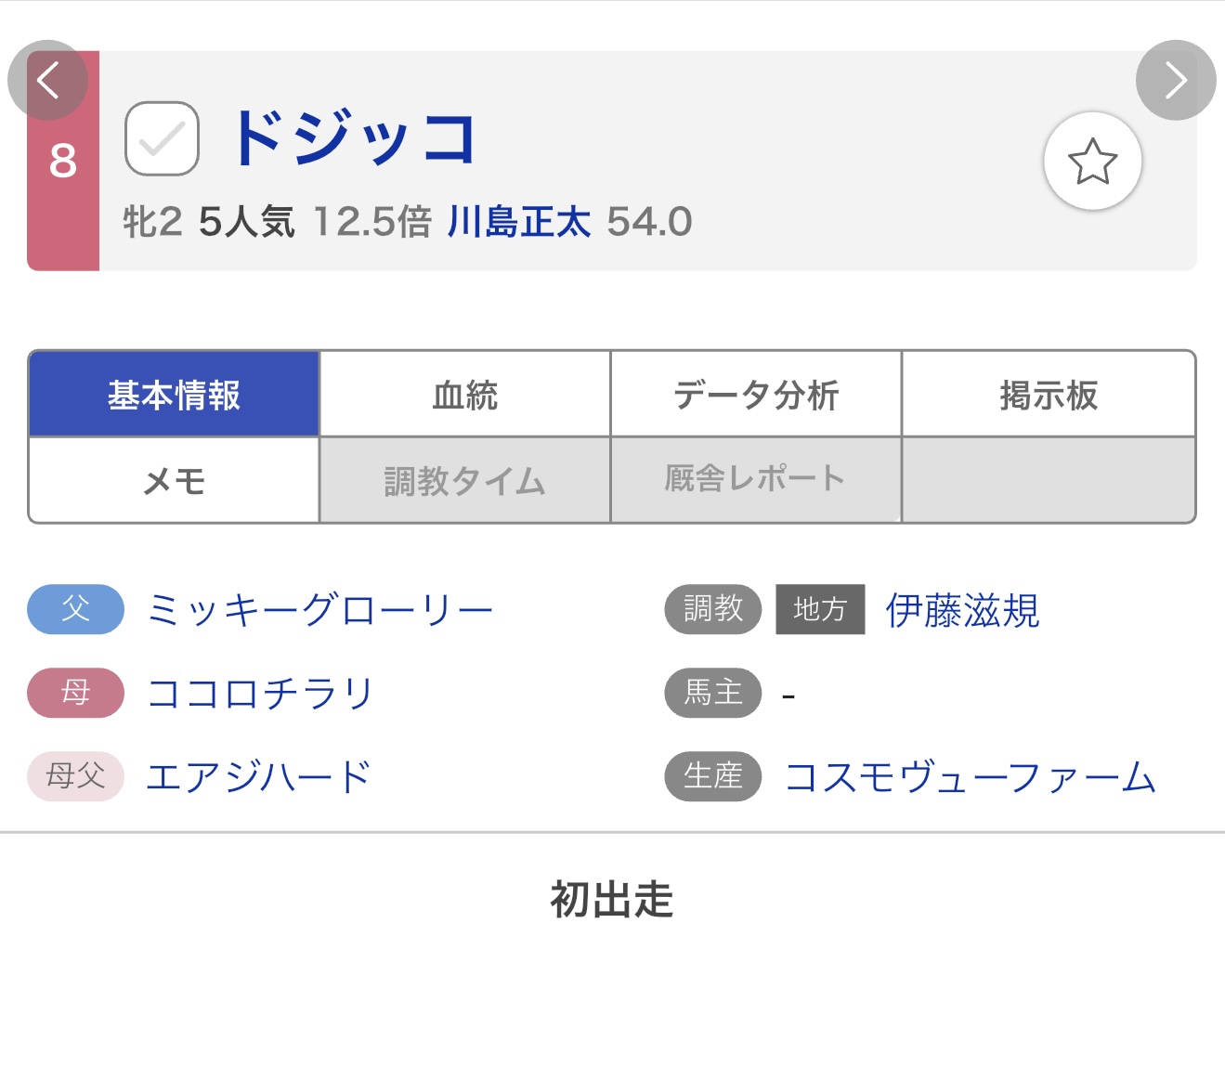
Task: Select the 調教タイム tab
Action: coord(464,480)
